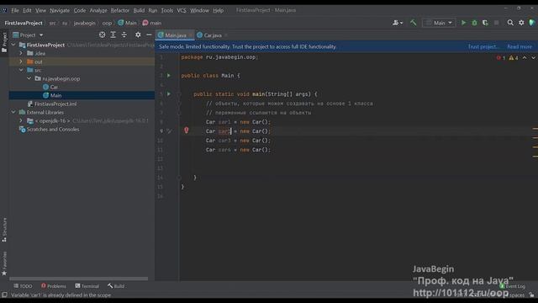Click the Read more link
Viewport: 538px width, 303px height.
pos(520,46)
